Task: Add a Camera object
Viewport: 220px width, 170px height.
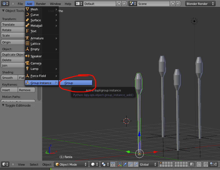Action: tap(42, 63)
